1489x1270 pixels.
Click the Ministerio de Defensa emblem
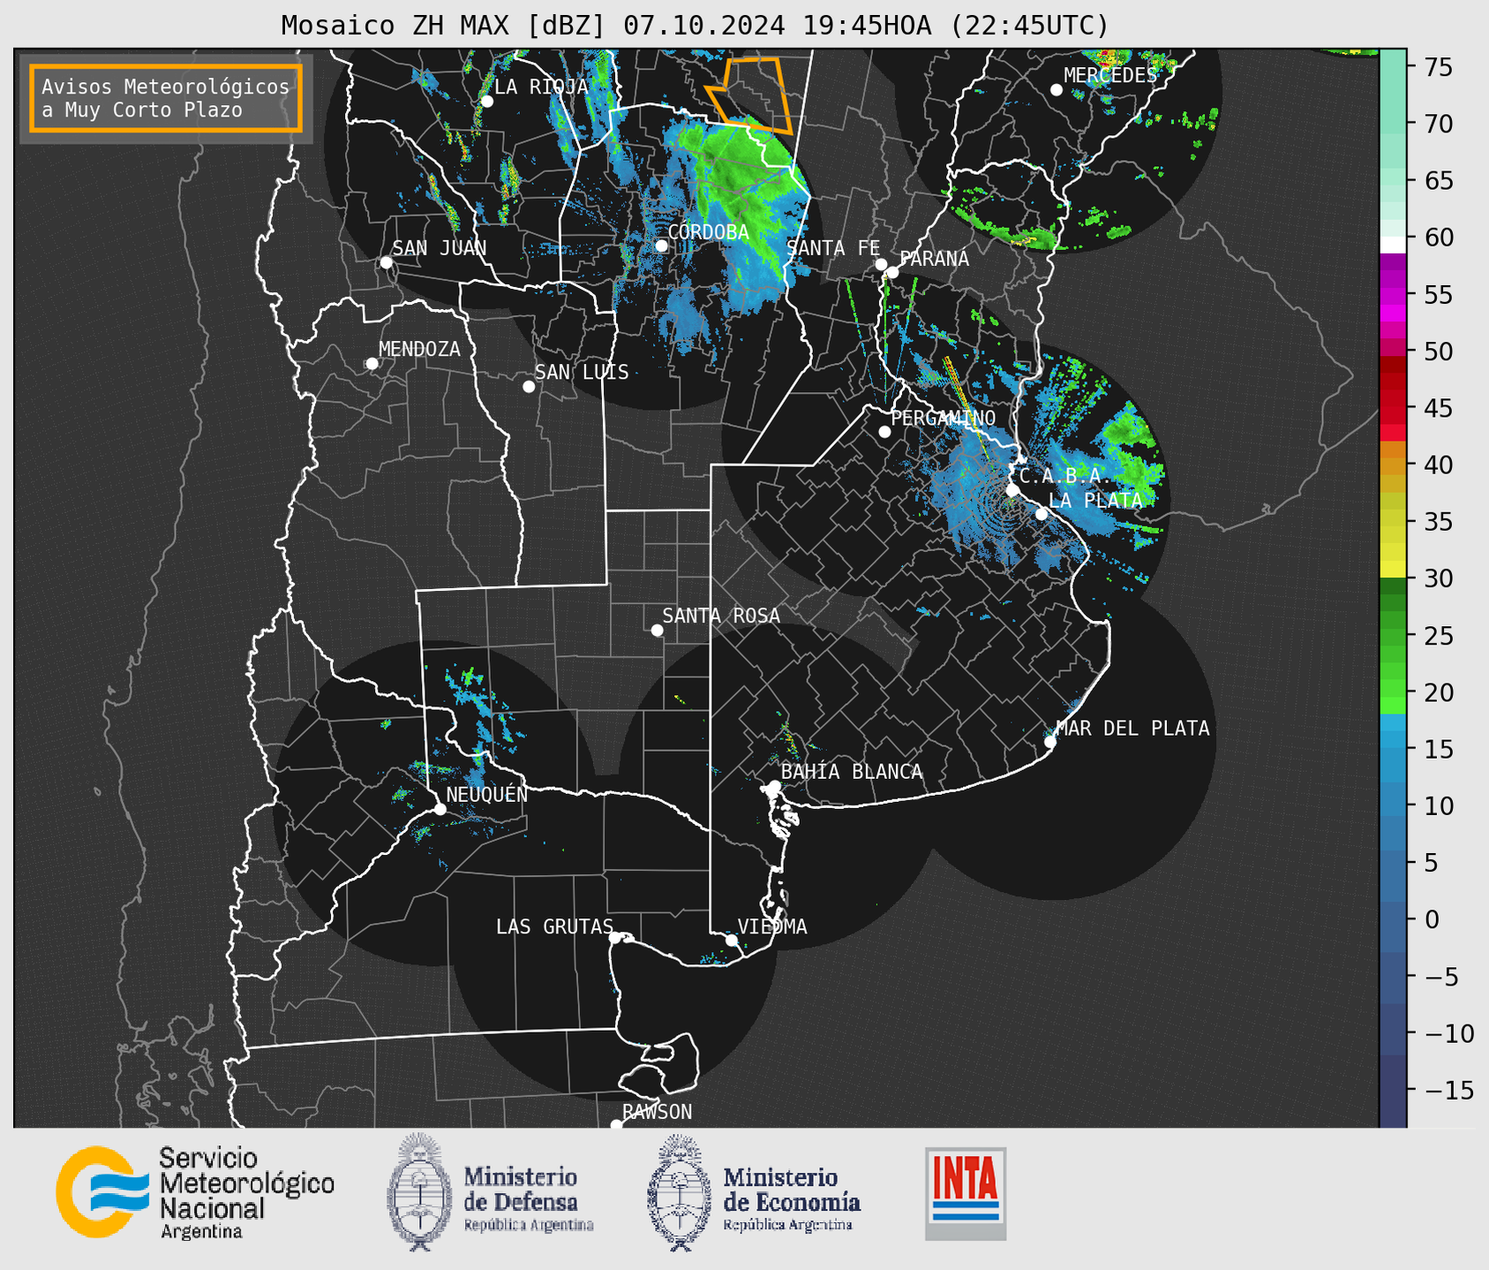point(419,1191)
